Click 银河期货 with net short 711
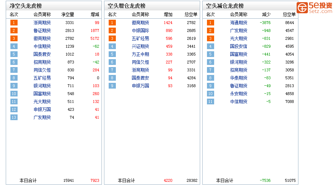Image resolution: width=335 pixels, height=189 pixels. [42, 86]
